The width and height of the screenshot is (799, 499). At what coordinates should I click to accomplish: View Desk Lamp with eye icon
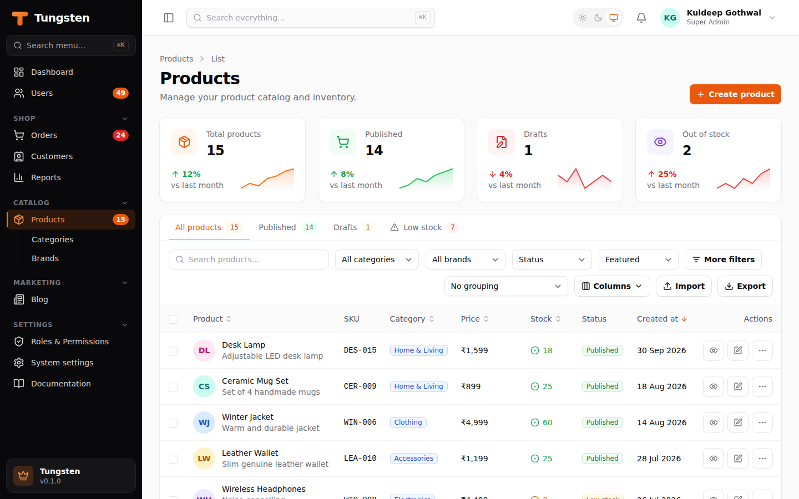point(714,350)
